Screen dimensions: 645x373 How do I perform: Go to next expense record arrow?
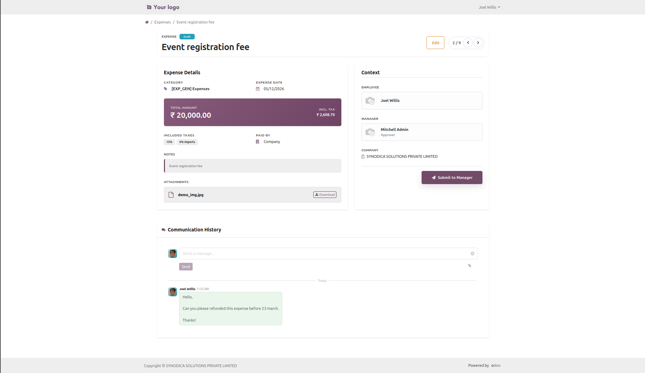478,43
